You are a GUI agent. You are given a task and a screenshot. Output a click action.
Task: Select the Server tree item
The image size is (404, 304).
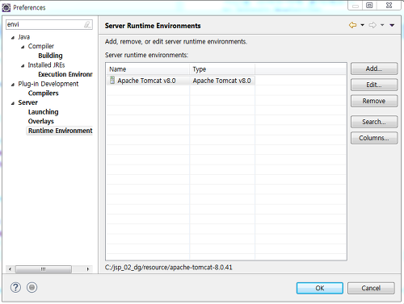[x=27, y=102]
